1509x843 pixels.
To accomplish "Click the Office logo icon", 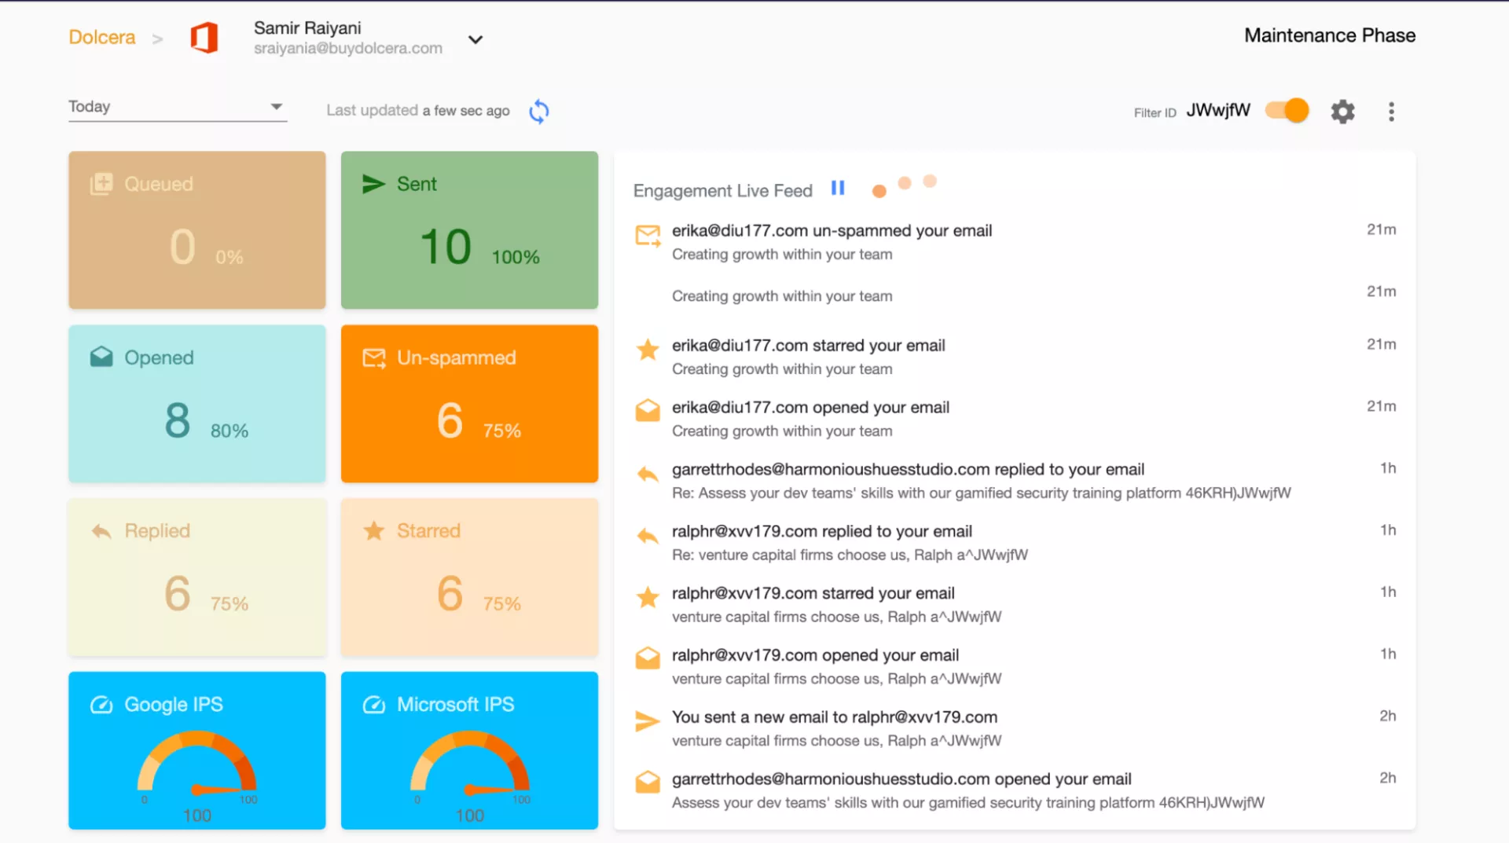I will [x=204, y=38].
